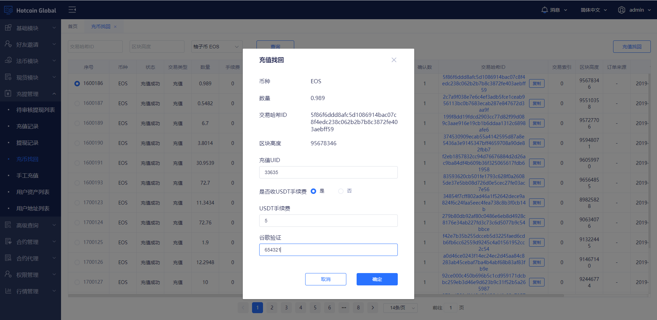Screen dimensions: 657x320
Task: Select the radio for record 1600187
Action: pos(77,103)
